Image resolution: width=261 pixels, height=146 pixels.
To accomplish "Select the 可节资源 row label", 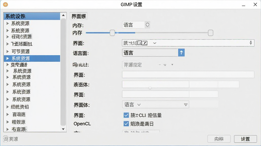I will (20, 51).
